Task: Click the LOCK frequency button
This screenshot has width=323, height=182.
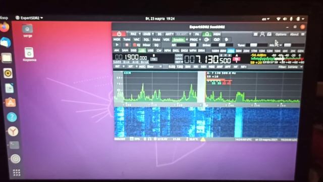Action: 179,55
